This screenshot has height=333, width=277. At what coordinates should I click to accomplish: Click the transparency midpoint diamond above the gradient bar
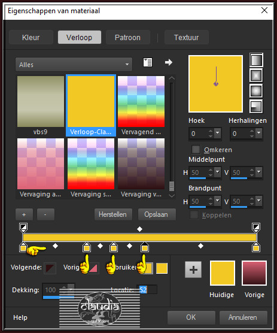pyautogui.click(x=139, y=229)
